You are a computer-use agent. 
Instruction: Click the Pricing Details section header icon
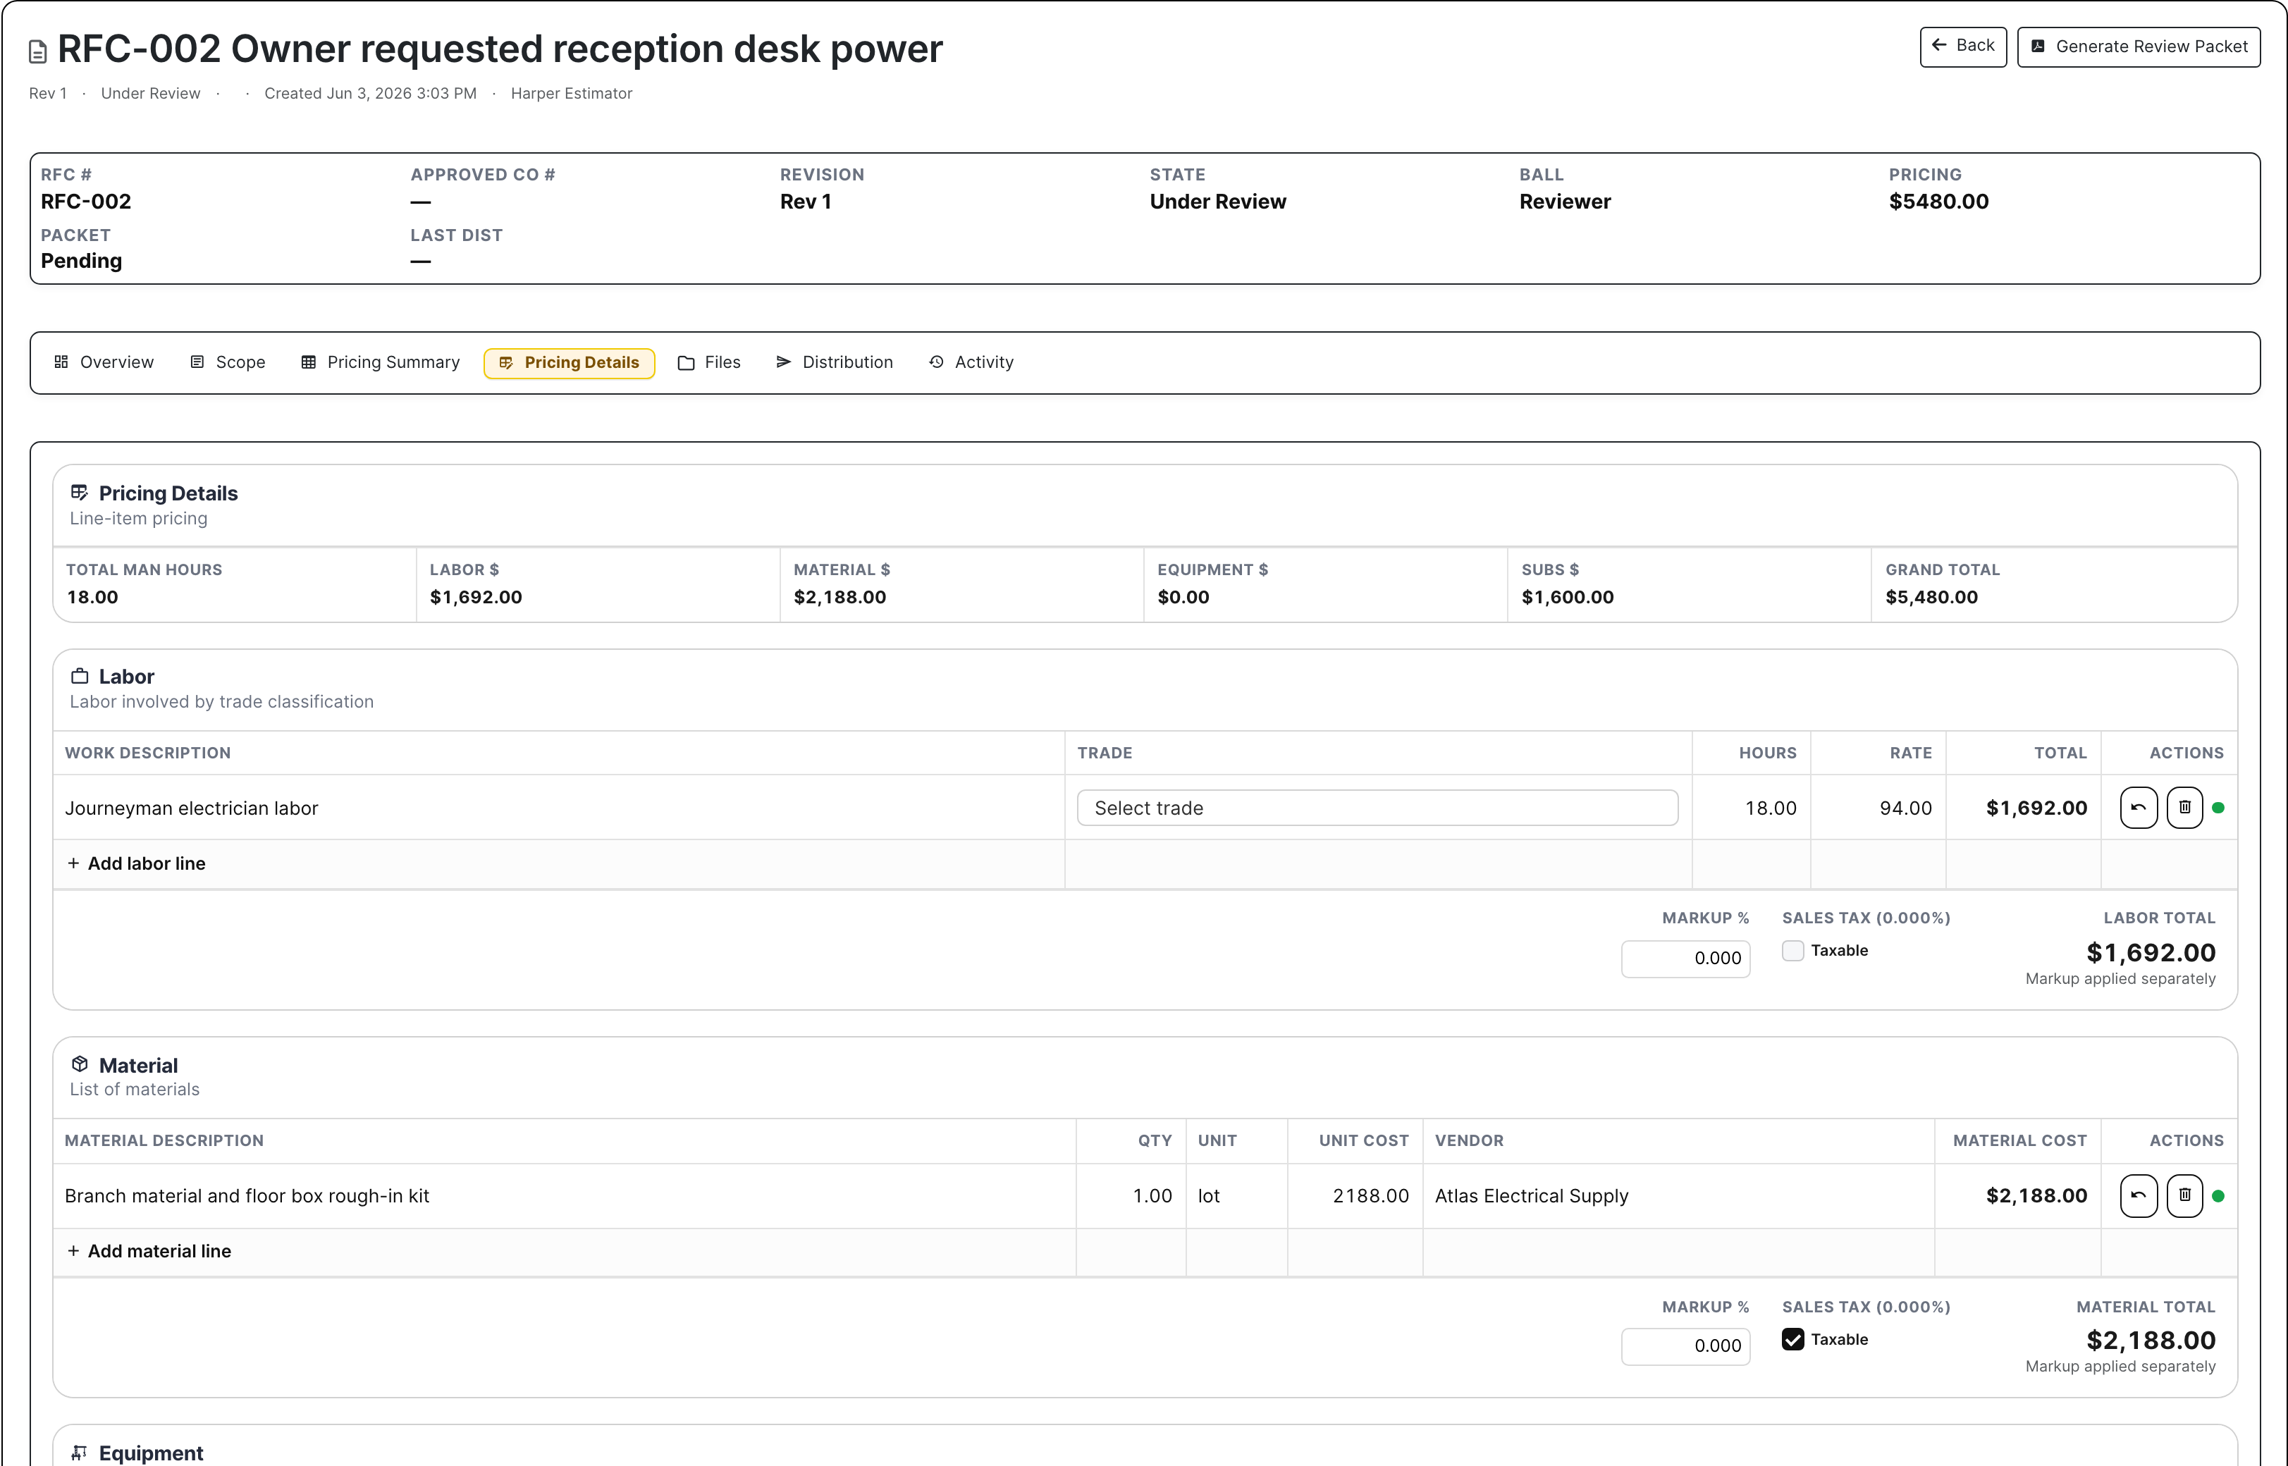[80, 493]
